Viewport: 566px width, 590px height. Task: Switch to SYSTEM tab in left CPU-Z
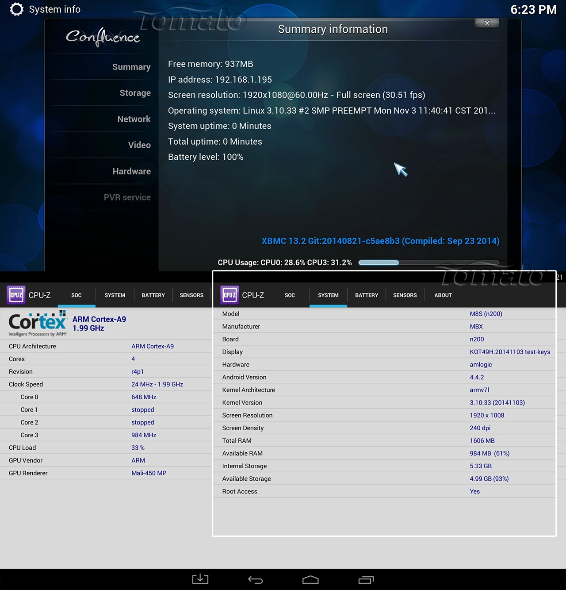(x=115, y=295)
